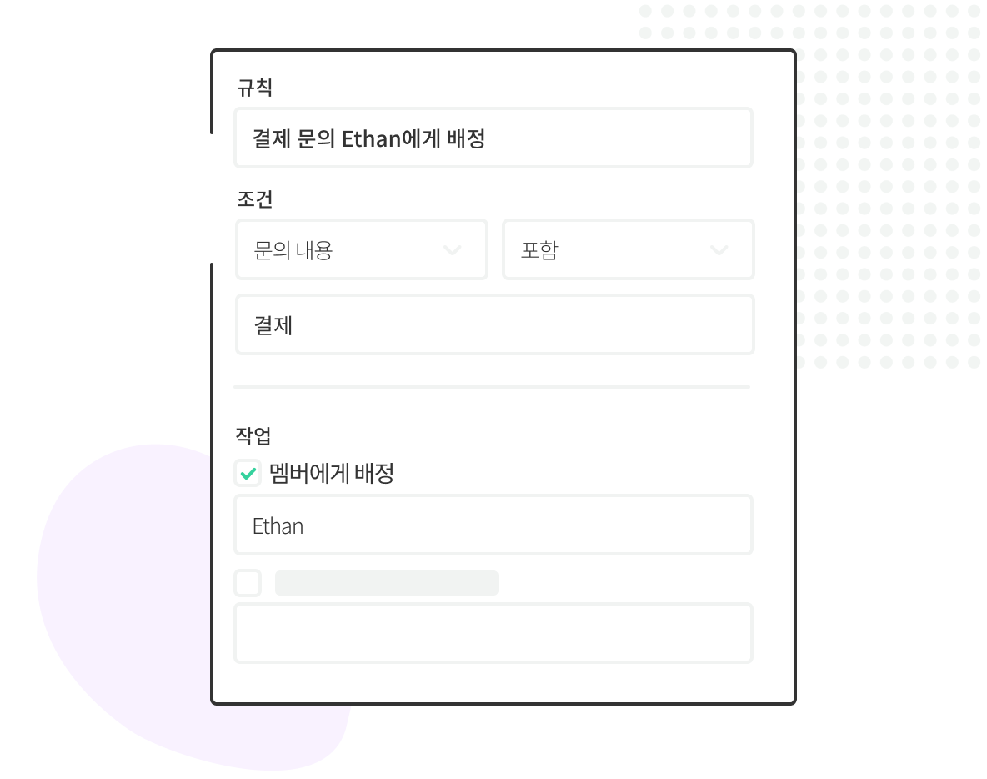Click the word Ethan in rule name
The image size is (987, 779).
[372, 138]
